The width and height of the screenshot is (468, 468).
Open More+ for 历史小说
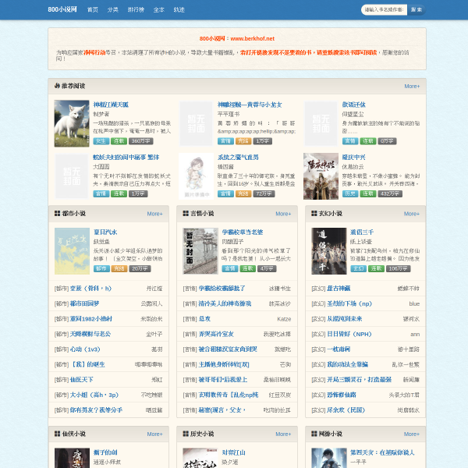tap(283, 434)
